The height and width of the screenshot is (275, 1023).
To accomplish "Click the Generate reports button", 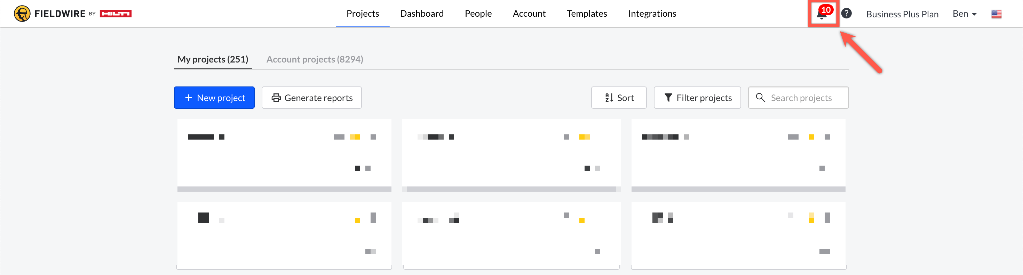I will 311,98.
